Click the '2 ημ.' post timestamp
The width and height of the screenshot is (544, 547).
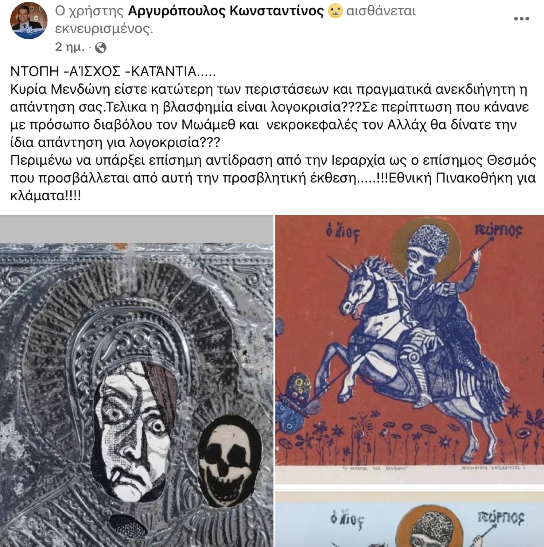(70, 47)
